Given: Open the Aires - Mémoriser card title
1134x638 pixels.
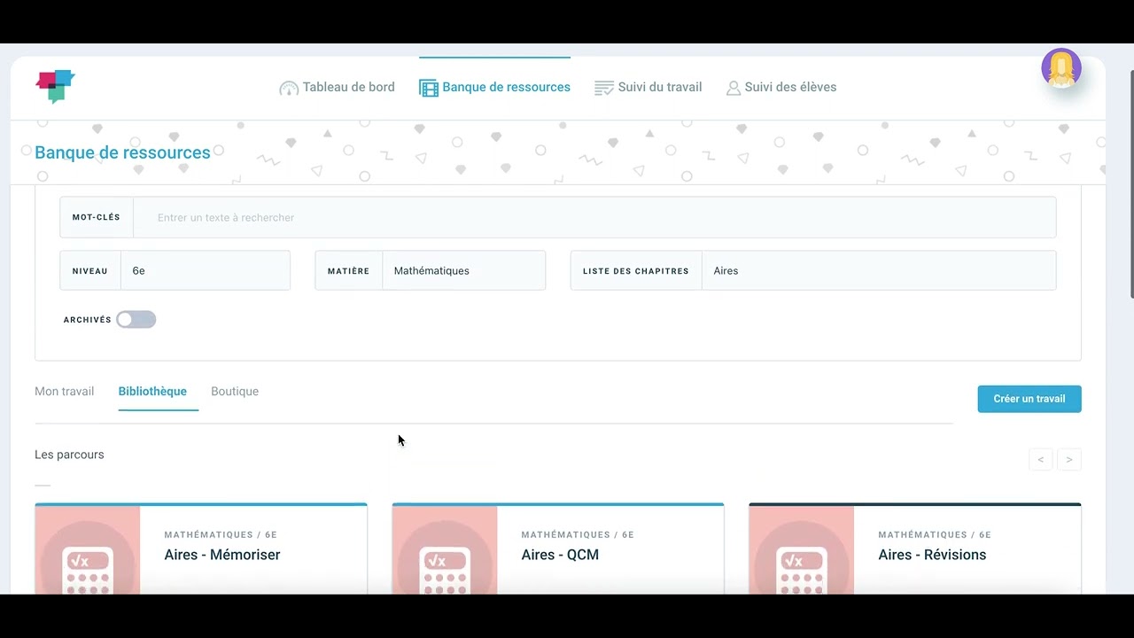Looking at the screenshot, I should coord(222,555).
